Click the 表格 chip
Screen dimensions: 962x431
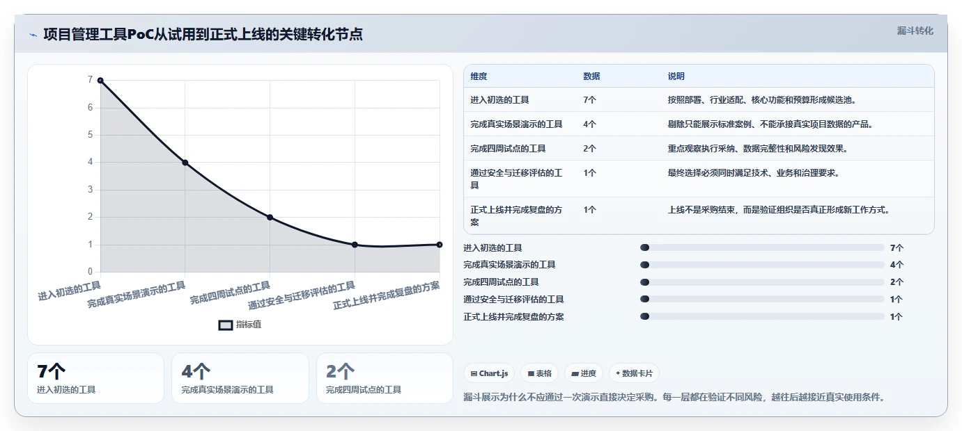pos(540,373)
